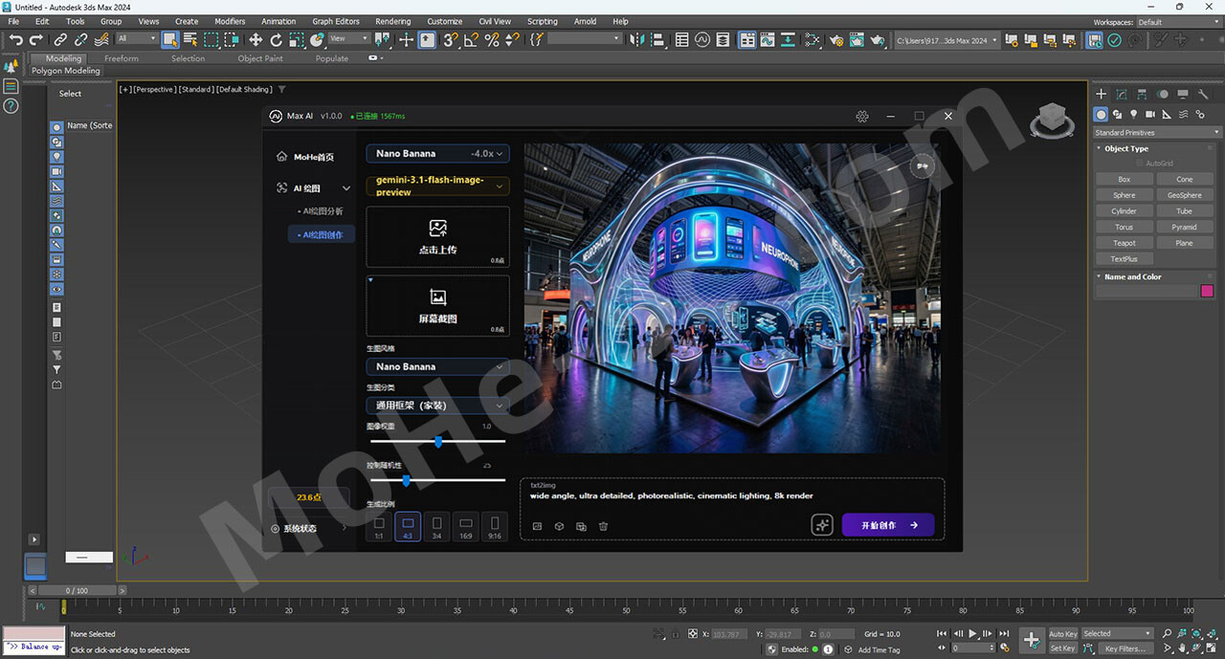Click the Undo arrow in main toolbar
Screen dimensions: 1225x659
tap(15, 39)
